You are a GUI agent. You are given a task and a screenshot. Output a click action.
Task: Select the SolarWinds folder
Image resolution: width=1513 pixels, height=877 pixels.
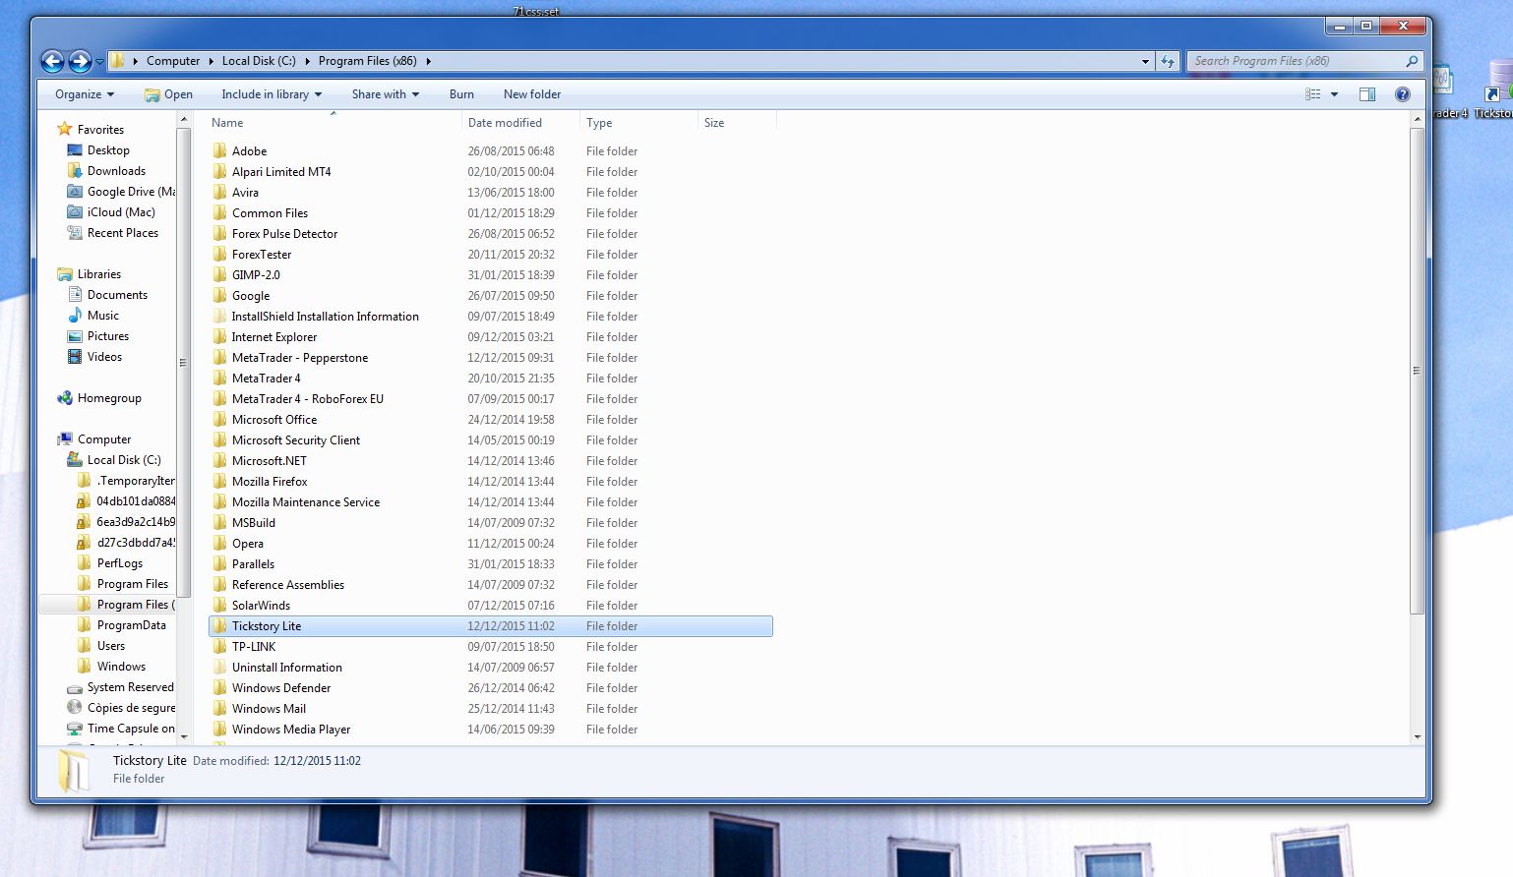[261, 606]
